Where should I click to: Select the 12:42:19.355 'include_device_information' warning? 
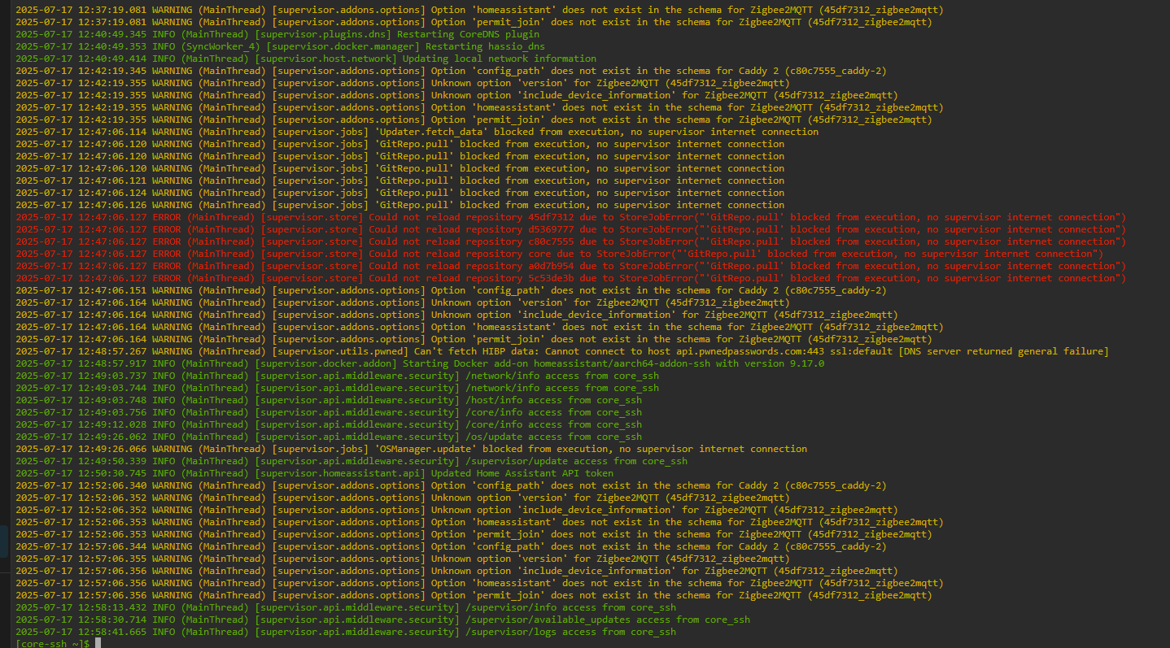[x=457, y=95]
